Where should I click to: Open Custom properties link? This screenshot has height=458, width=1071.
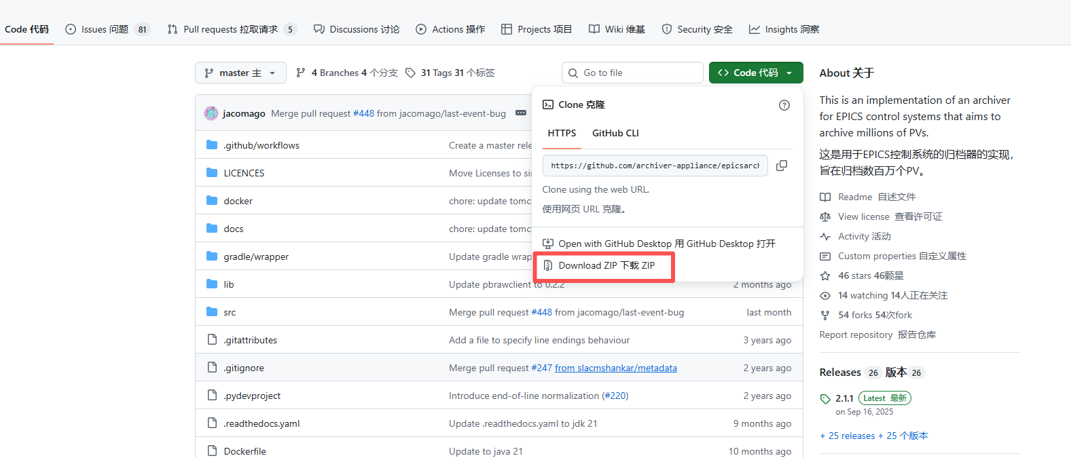[x=893, y=256]
